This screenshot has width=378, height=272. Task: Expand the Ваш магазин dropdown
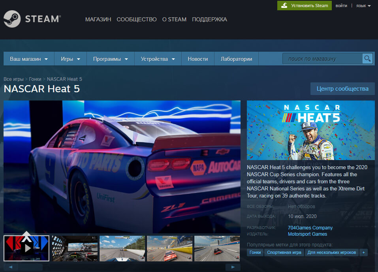pos(29,59)
